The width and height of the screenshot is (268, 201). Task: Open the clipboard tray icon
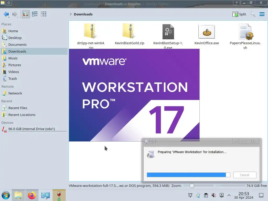206,195
